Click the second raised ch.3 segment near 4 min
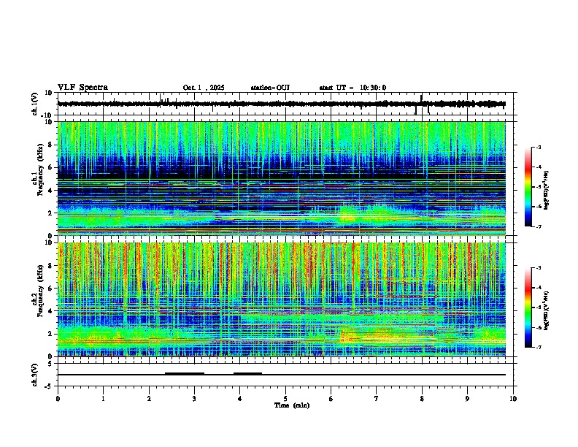This screenshot has width=578, height=447. click(x=247, y=373)
